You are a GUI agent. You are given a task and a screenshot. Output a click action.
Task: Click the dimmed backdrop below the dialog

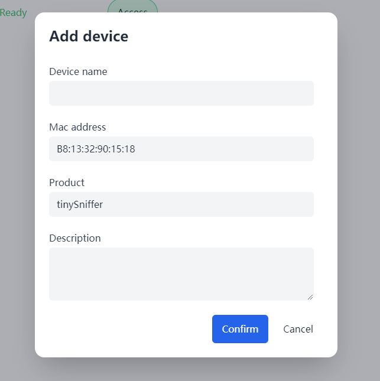(x=189, y=370)
